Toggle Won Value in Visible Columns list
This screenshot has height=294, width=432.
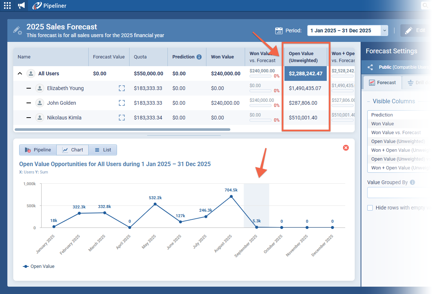(x=383, y=124)
